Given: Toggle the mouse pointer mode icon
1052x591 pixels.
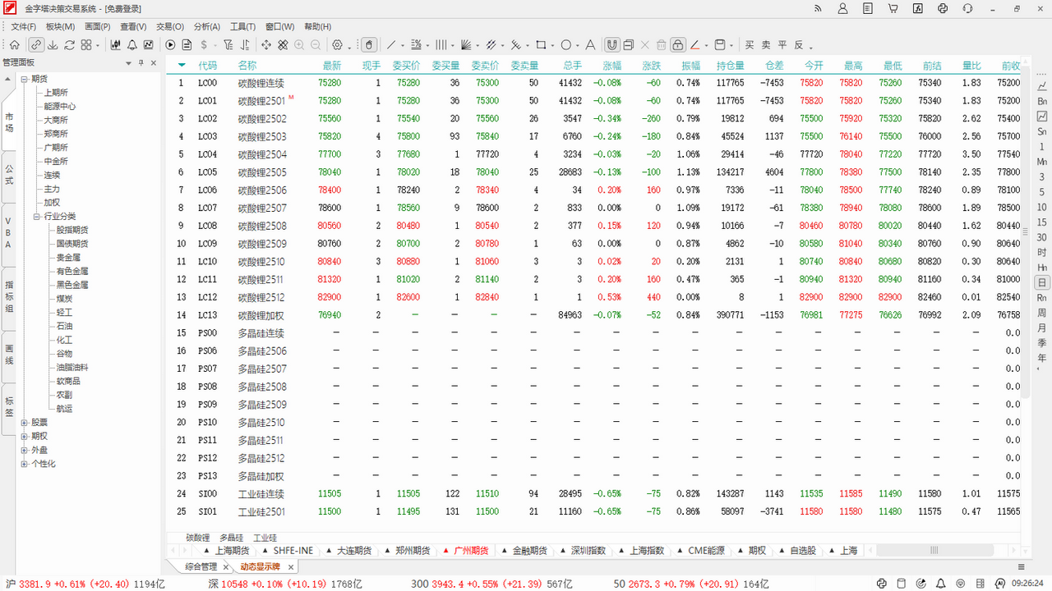Looking at the screenshot, I should coord(370,44).
